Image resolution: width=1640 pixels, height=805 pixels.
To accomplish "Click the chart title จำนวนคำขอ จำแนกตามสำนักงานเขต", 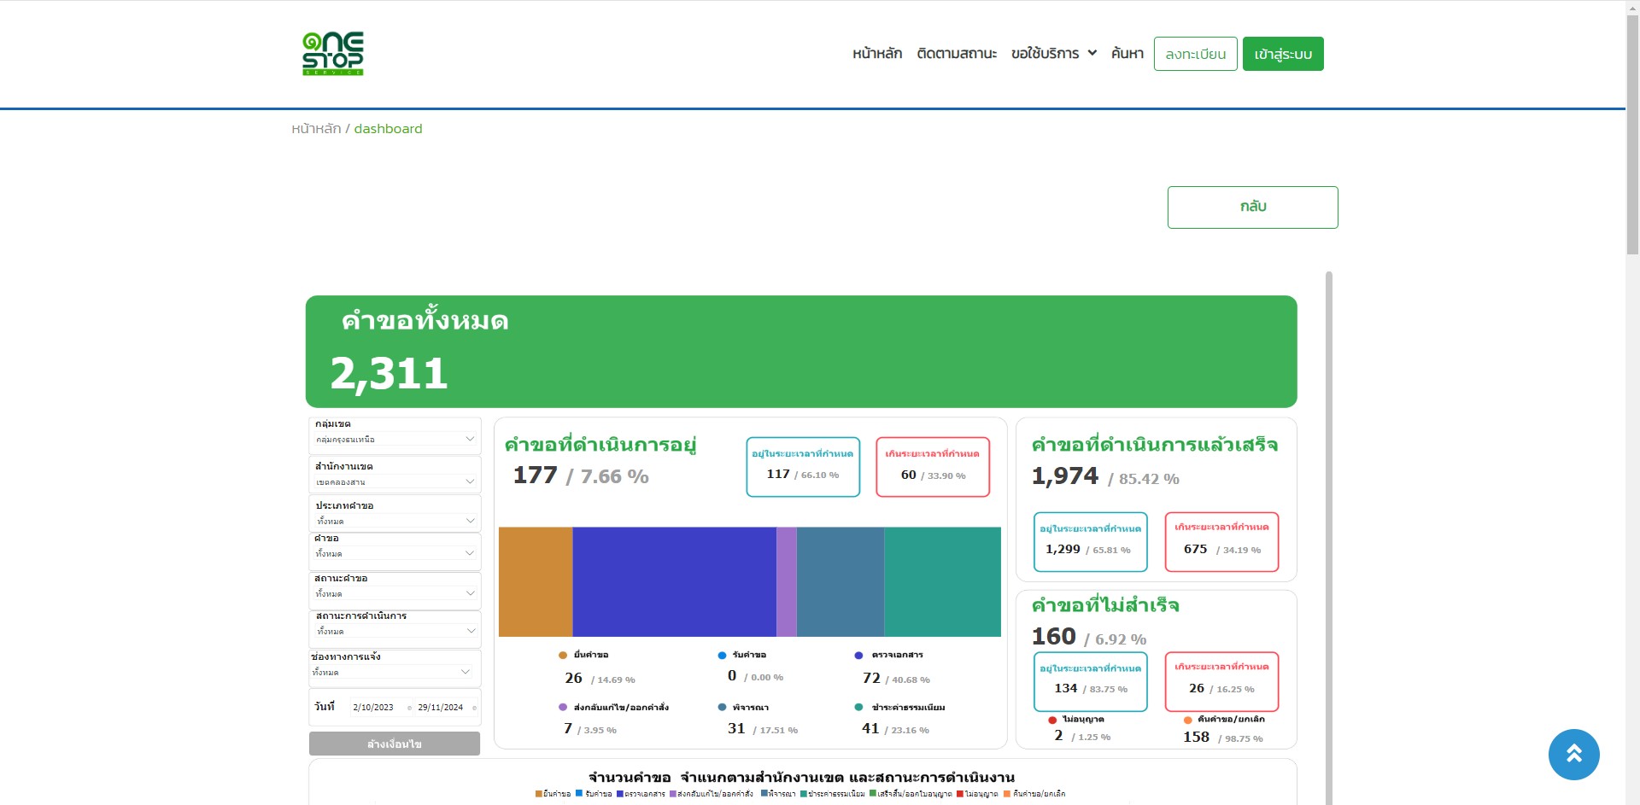I will pos(801,778).
